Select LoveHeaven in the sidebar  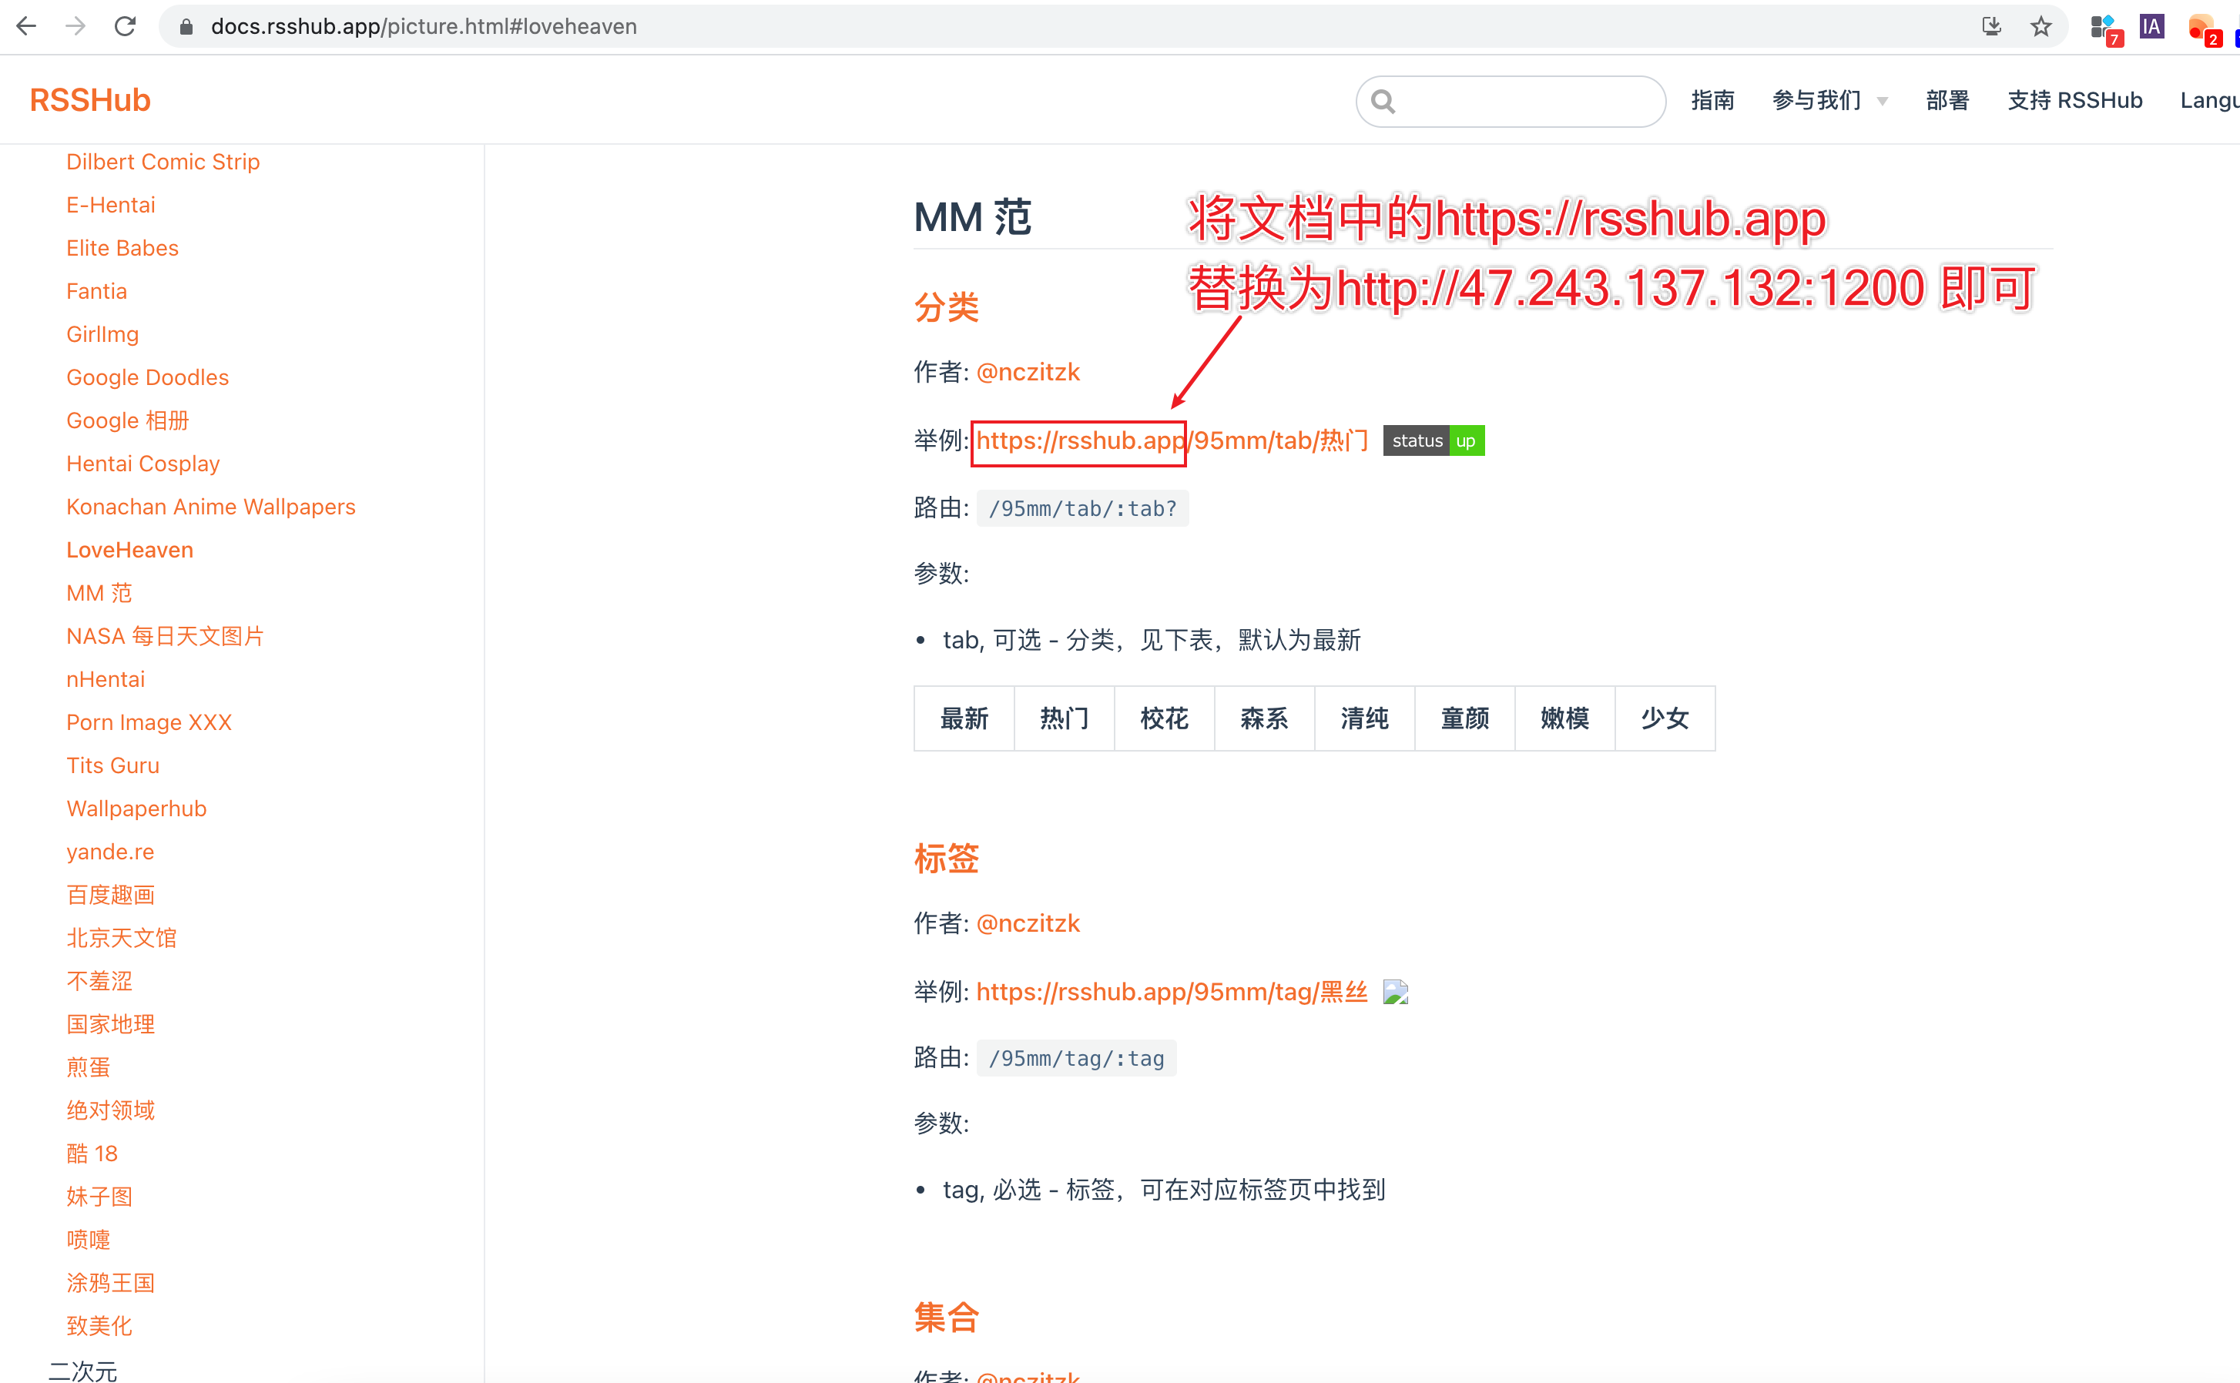[x=129, y=549]
